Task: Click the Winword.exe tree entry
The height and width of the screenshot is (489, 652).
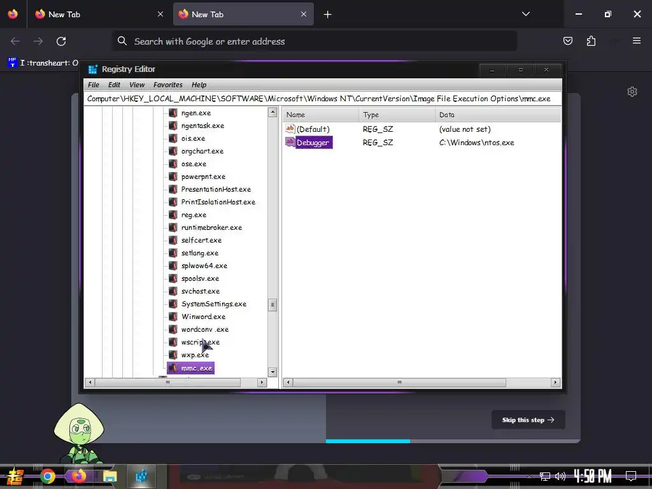Action: click(x=203, y=316)
